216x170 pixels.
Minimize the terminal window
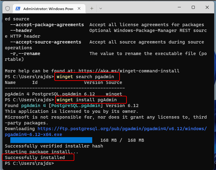click(179, 7)
